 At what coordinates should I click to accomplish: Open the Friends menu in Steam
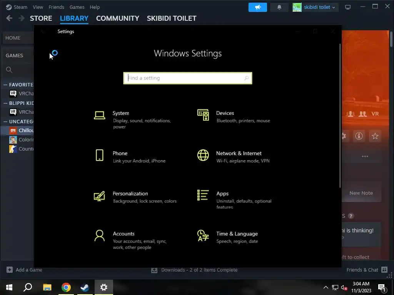[56, 7]
